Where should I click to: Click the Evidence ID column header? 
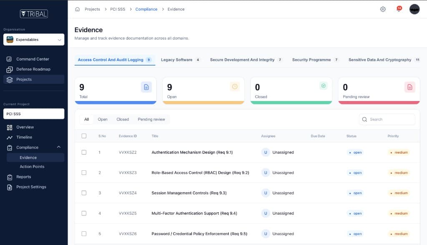128,136
